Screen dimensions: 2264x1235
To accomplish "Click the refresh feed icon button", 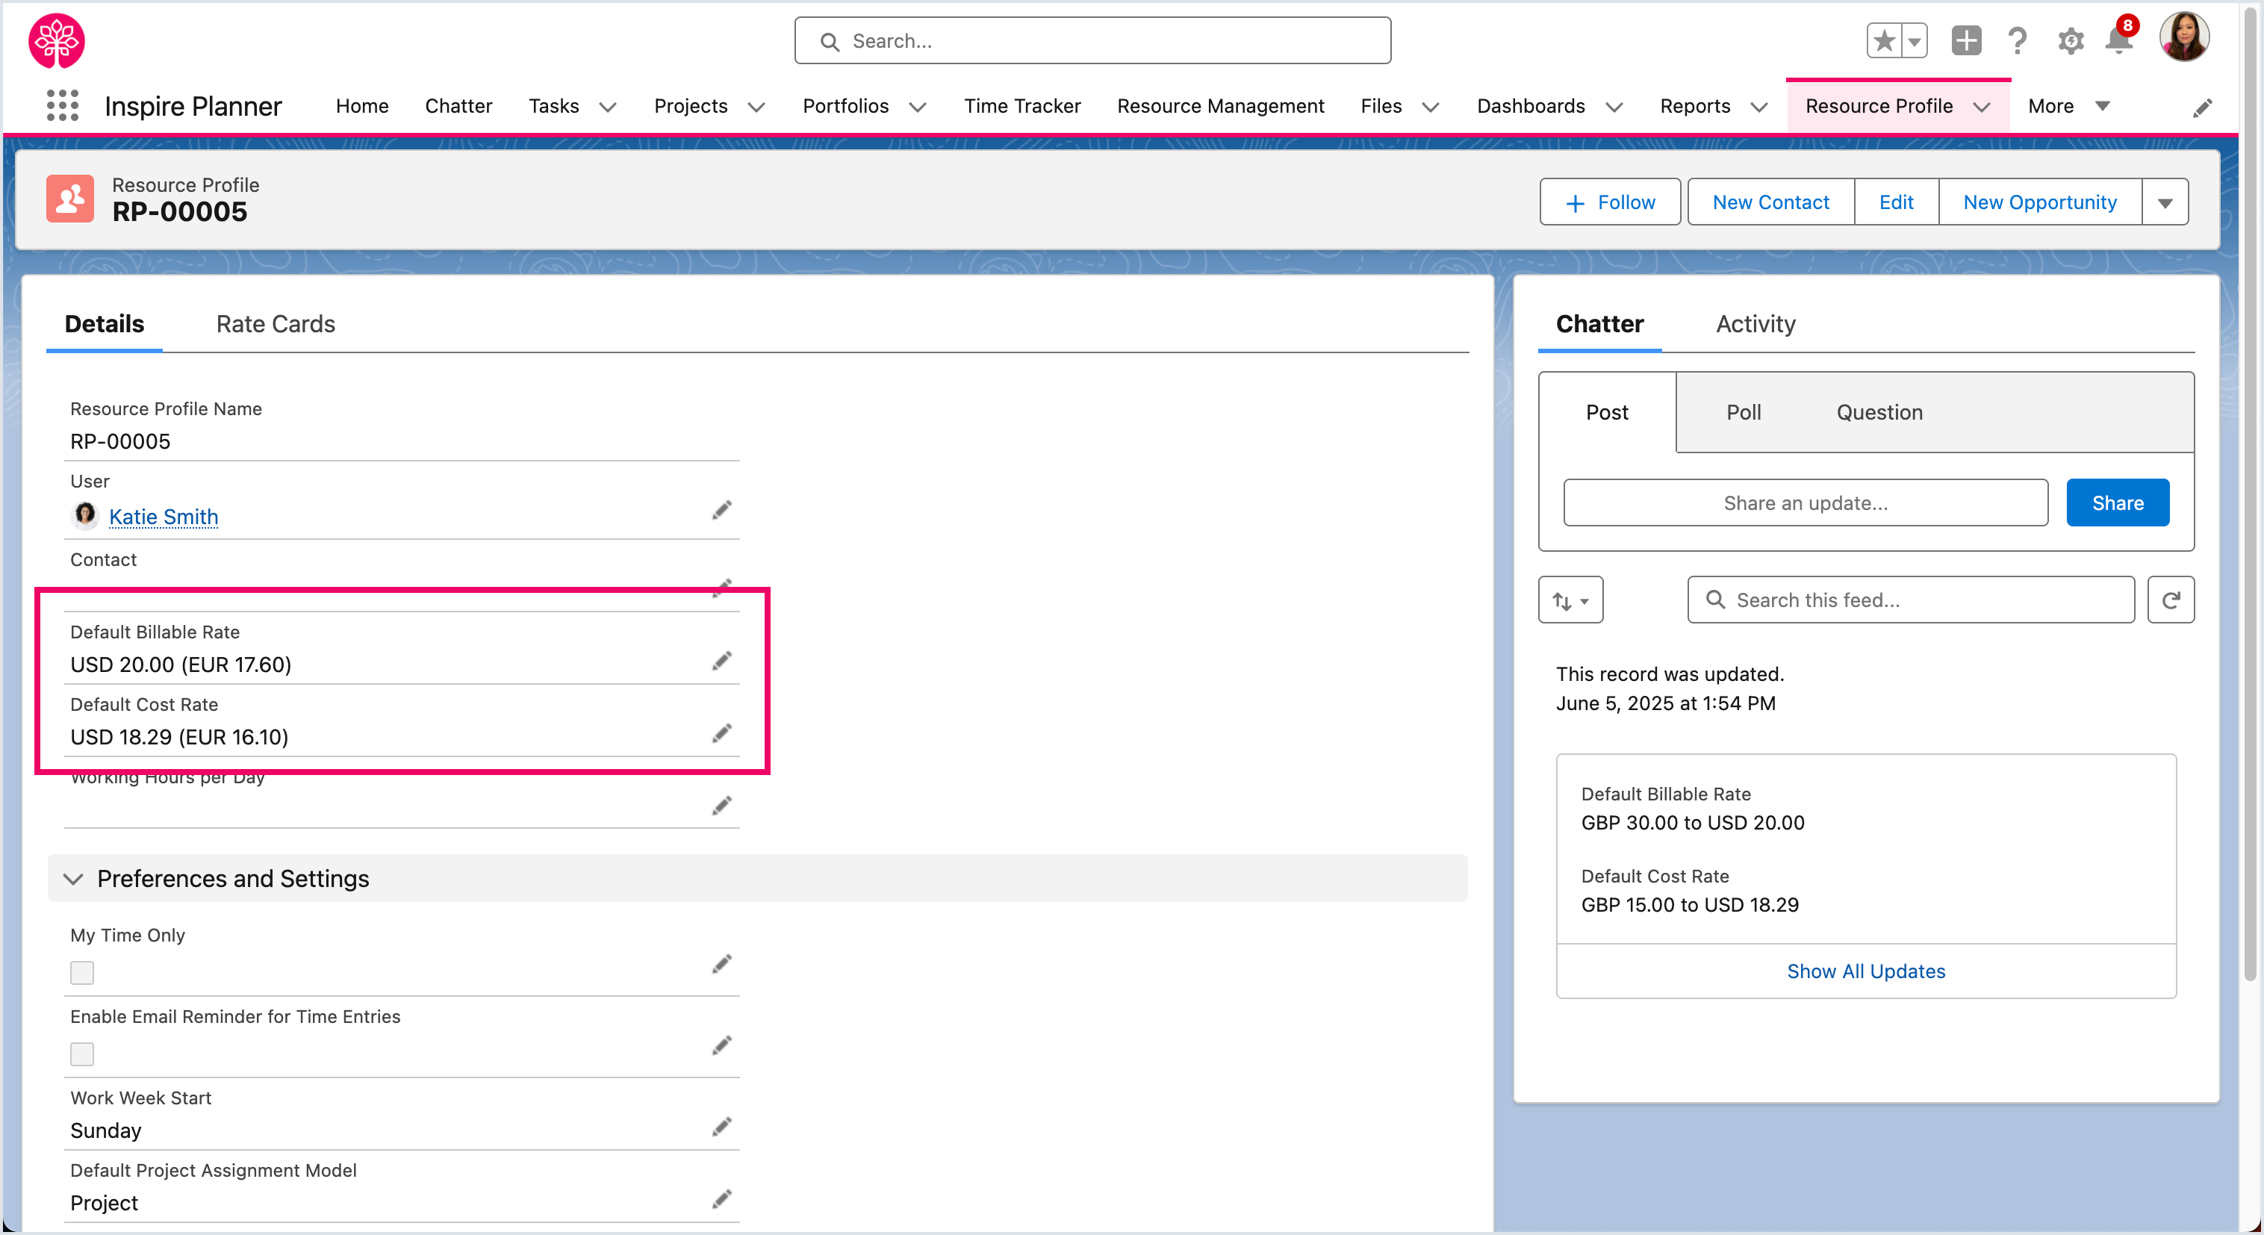I will coord(2171,600).
